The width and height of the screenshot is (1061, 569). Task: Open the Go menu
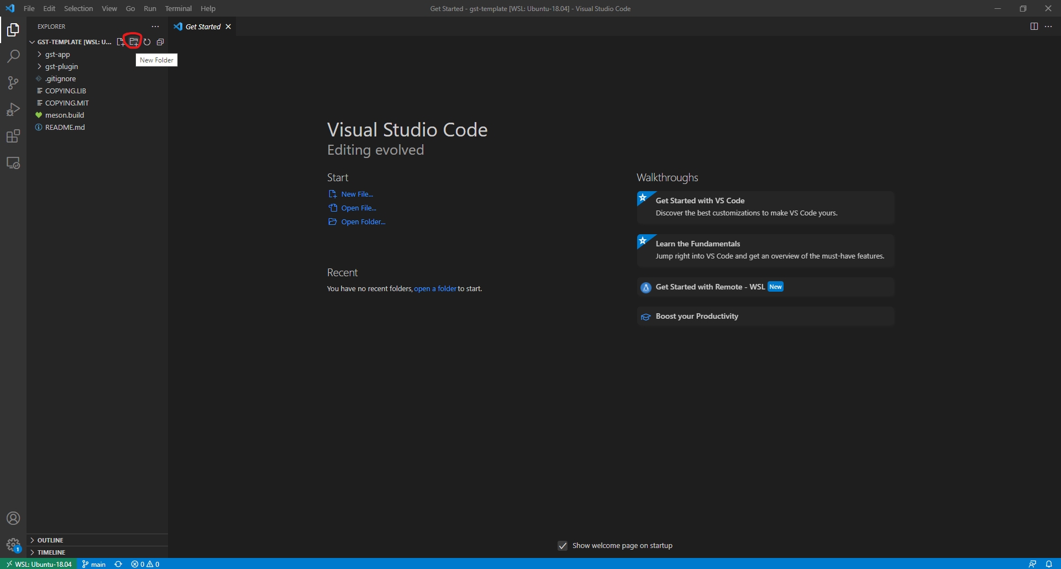tap(130, 8)
